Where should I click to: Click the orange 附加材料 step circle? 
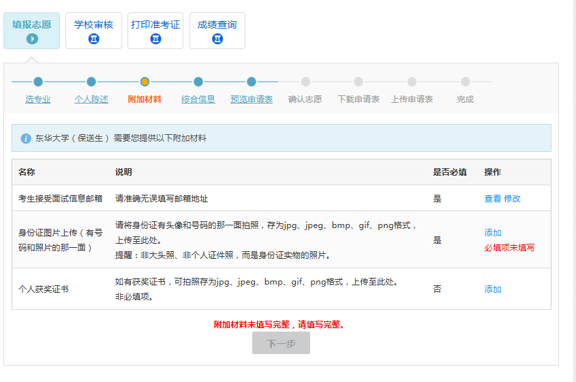point(145,82)
